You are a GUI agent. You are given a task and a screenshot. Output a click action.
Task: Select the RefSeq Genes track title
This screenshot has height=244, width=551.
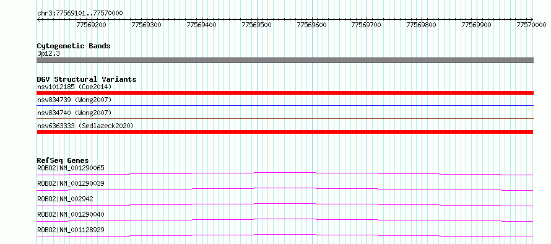(x=63, y=160)
